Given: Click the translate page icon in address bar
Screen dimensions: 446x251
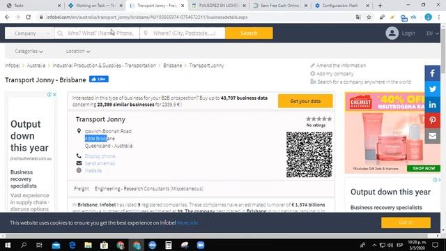Looking at the screenshot, I should point(358,17).
